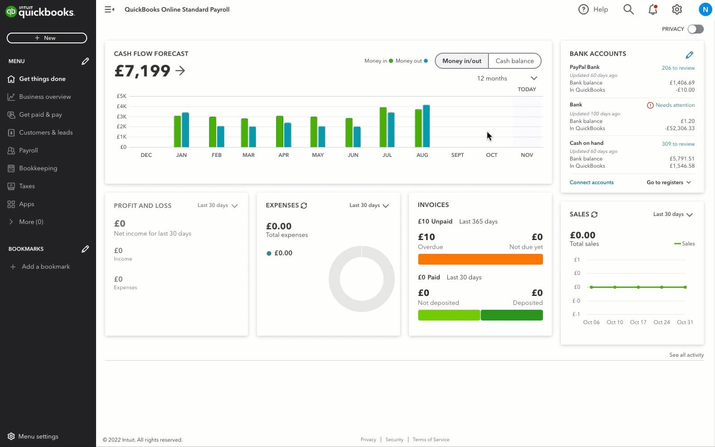Screen dimensions: 715x447
Task: Open the notifications bell
Action: 652,9
